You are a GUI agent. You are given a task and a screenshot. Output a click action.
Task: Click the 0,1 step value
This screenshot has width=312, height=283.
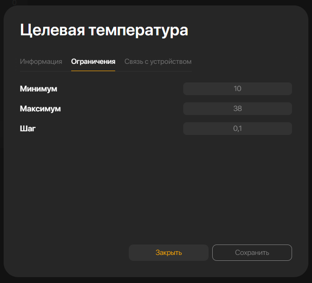click(x=238, y=129)
